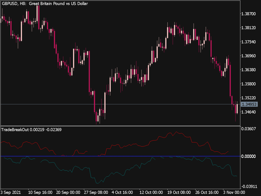Click the 4 Oct 16:00 time label
Image resolution: width=261 pixels, height=196 pixels.
tap(123, 192)
